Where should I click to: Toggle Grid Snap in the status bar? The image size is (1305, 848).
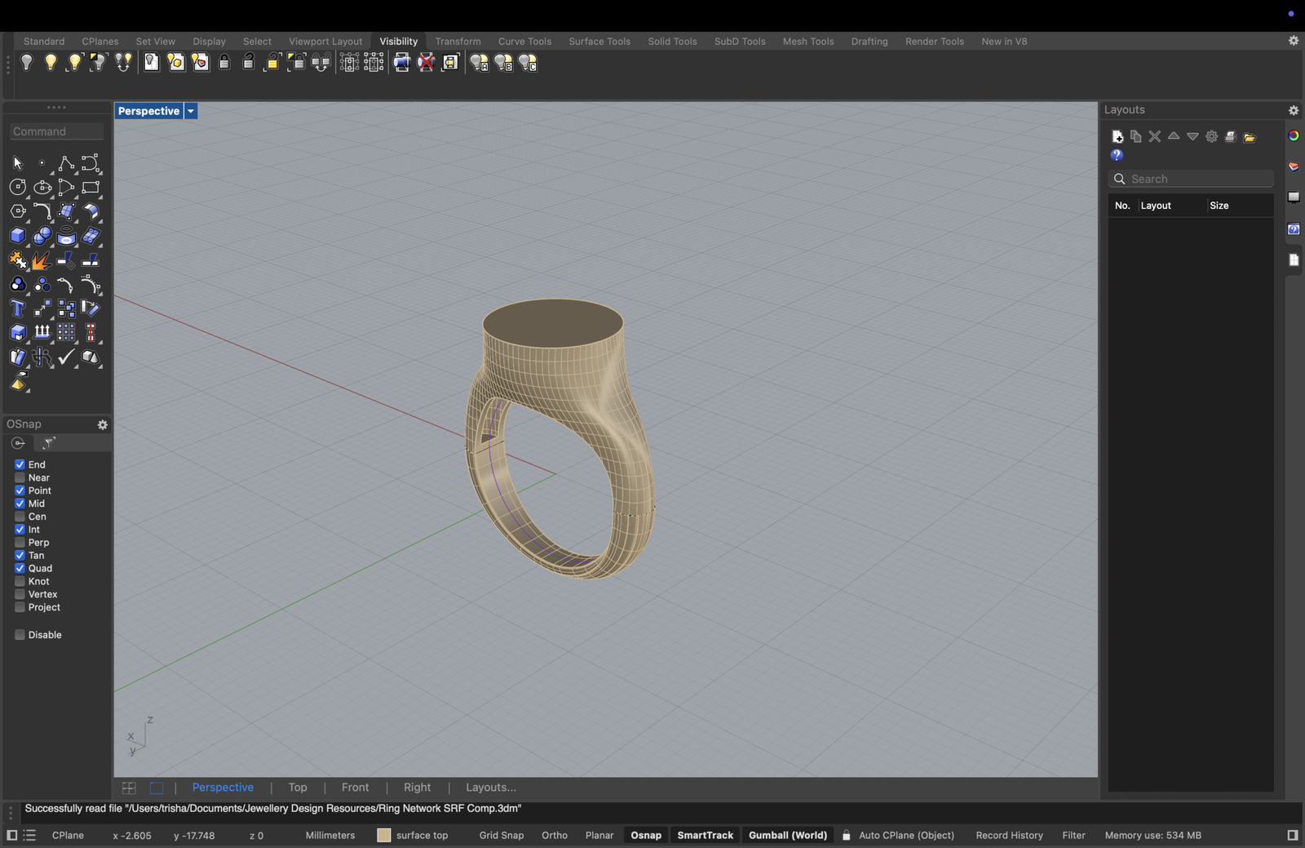[x=501, y=835]
